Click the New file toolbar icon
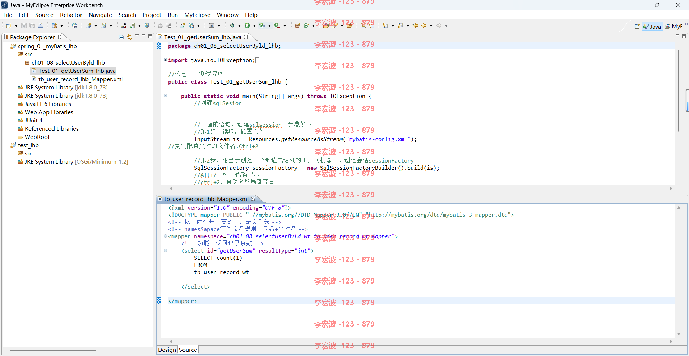689x356 pixels. [x=9, y=25]
